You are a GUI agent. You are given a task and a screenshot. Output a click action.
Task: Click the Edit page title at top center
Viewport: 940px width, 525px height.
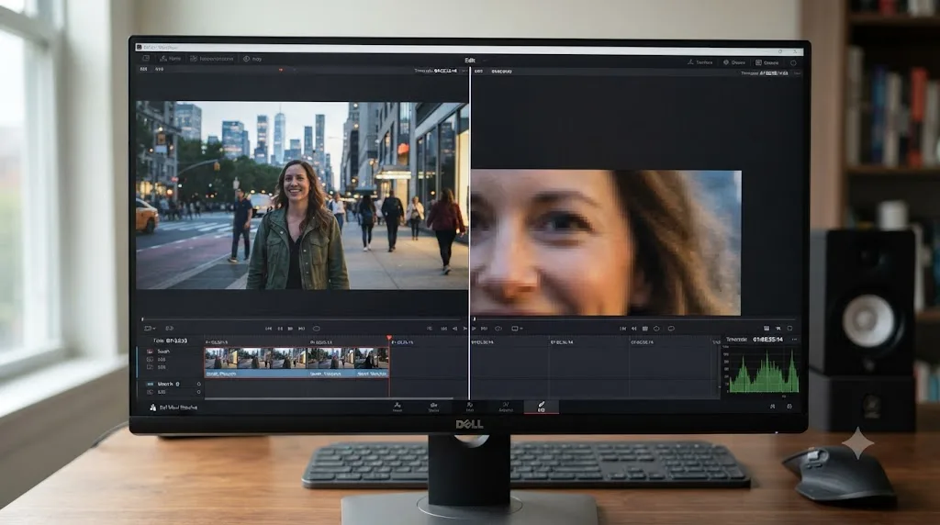[x=470, y=61]
